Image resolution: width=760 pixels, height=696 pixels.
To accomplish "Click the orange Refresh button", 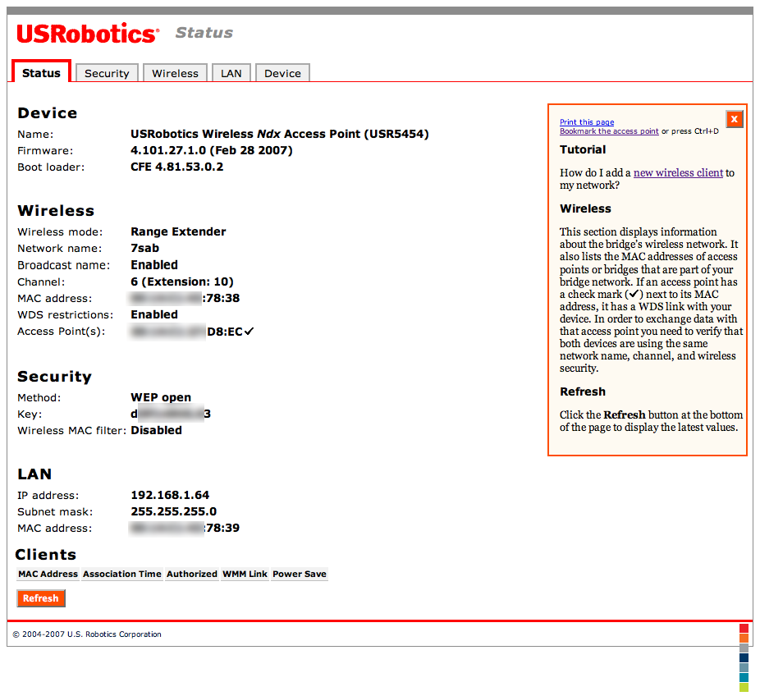I will point(41,598).
